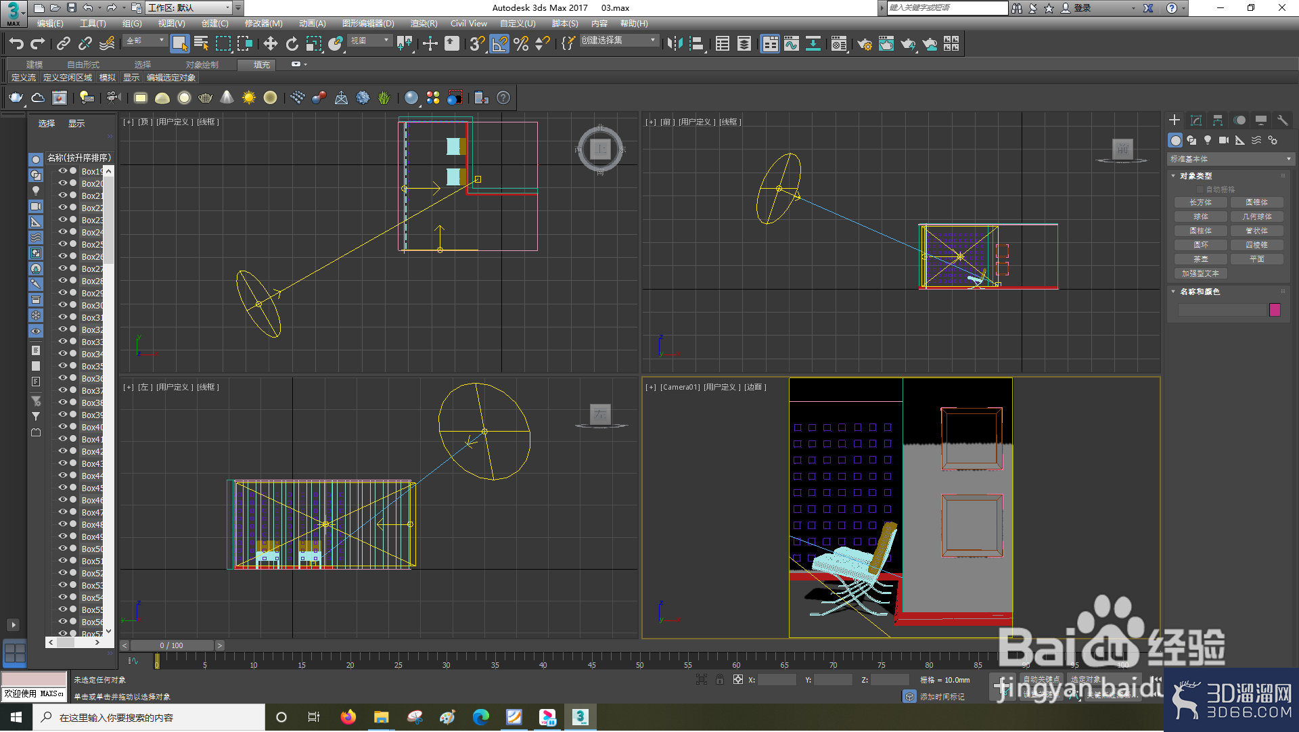Click the 平面 plane button

(1256, 259)
